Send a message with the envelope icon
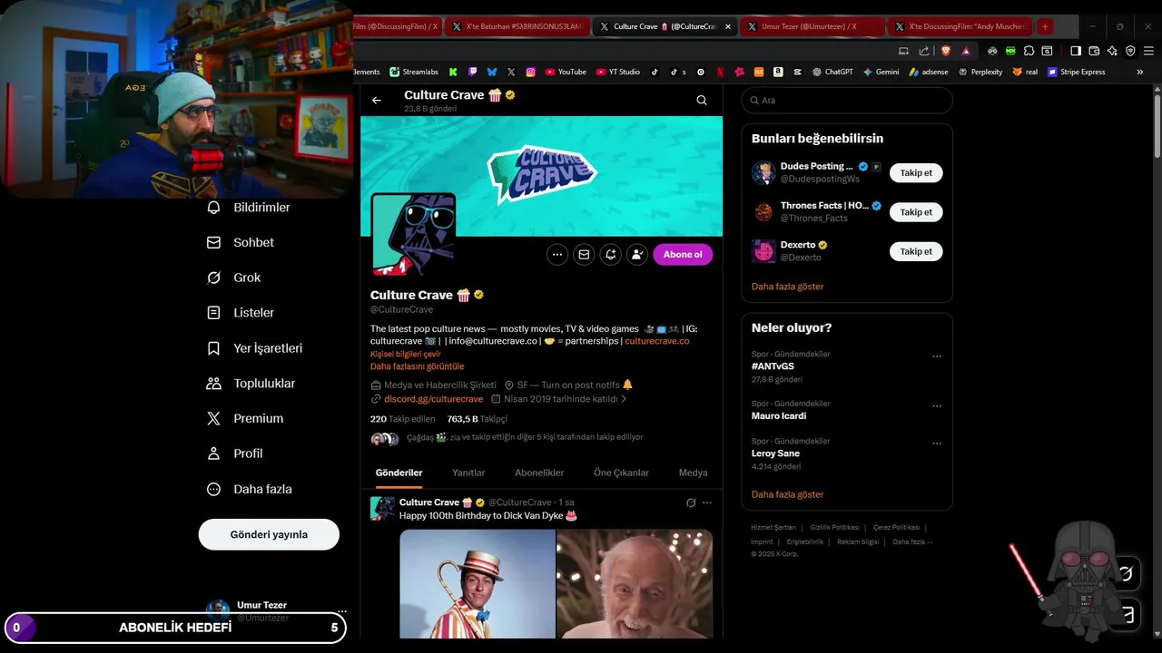The image size is (1162, 653). [584, 255]
